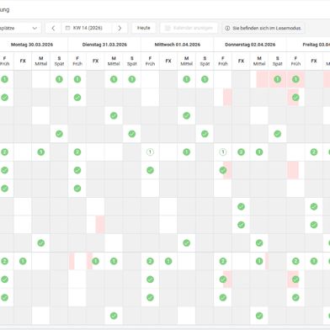Select the Mittwoch 01.04.2026 day header
This screenshot has width=330, height=330.
(178, 45)
